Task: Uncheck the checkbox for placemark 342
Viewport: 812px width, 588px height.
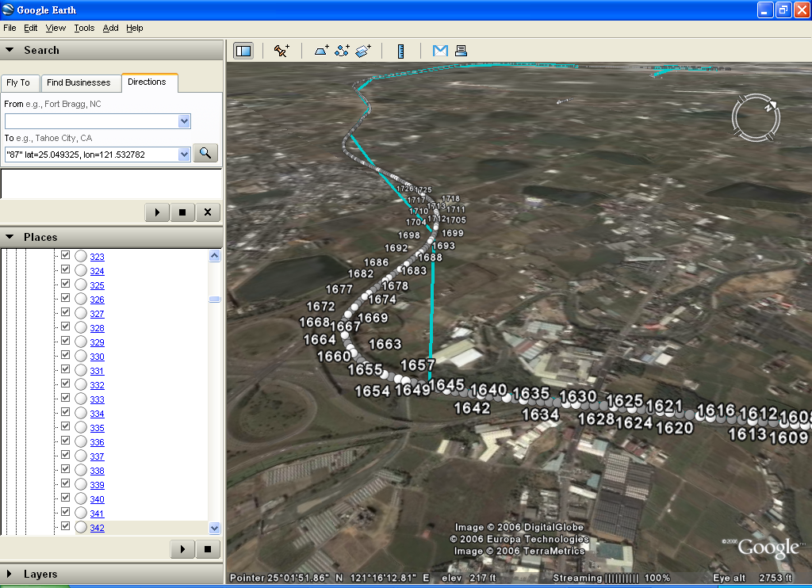Action: 65,526
